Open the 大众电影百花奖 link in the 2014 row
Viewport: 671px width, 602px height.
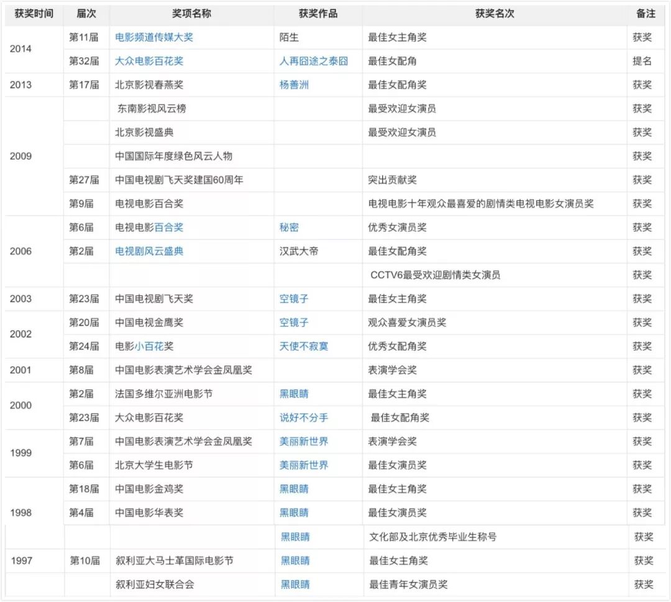tap(149, 61)
